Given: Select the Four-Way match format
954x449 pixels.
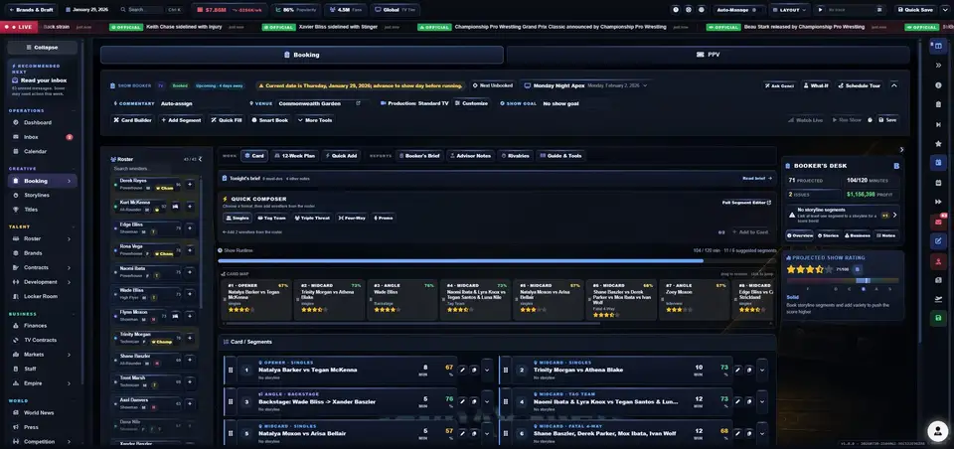Looking at the screenshot, I should pos(353,218).
